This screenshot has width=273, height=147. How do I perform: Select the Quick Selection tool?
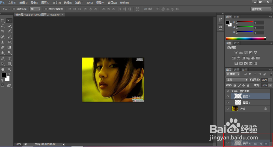(9, 26)
